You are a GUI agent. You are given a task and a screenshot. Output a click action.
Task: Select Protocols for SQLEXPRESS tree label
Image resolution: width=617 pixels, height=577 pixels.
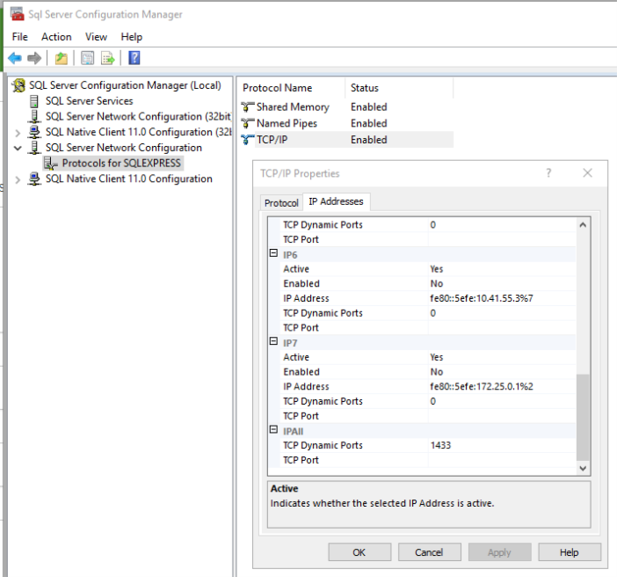pos(121,163)
